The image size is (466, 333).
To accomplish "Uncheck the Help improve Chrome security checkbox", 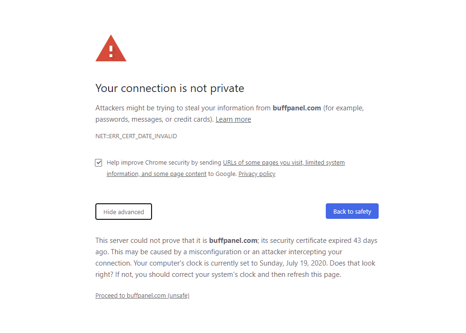I will pyautogui.click(x=99, y=163).
